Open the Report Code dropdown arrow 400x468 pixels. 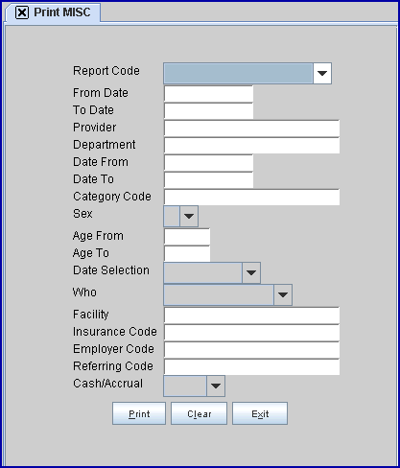click(x=322, y=73)
